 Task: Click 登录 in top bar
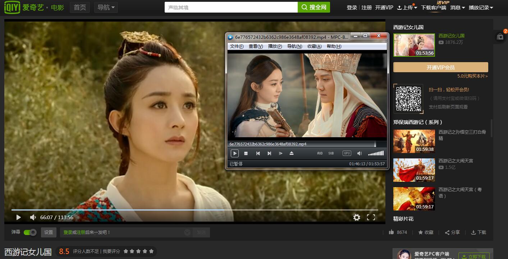[352, 8]
